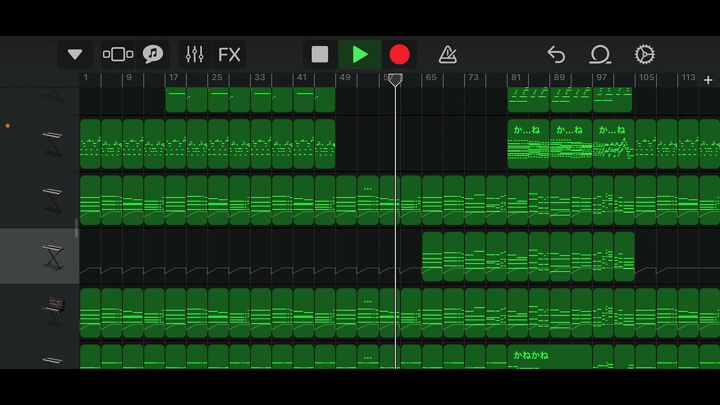
Task: Select the region labeled かねかね
Action: 550,357
